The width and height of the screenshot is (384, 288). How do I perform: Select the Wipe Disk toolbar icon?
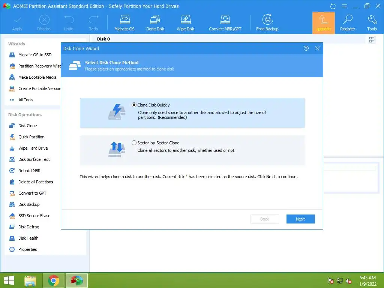click(x=185, y=23)
